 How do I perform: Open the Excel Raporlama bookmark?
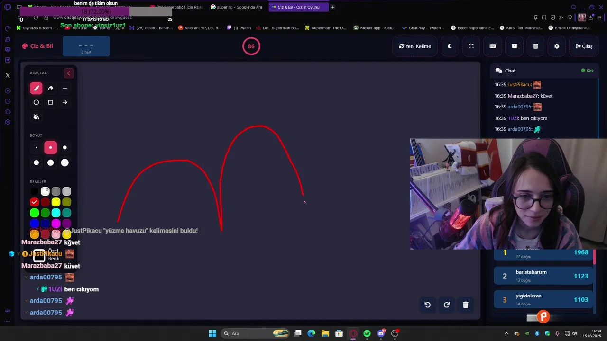click(x=473, y=28)
